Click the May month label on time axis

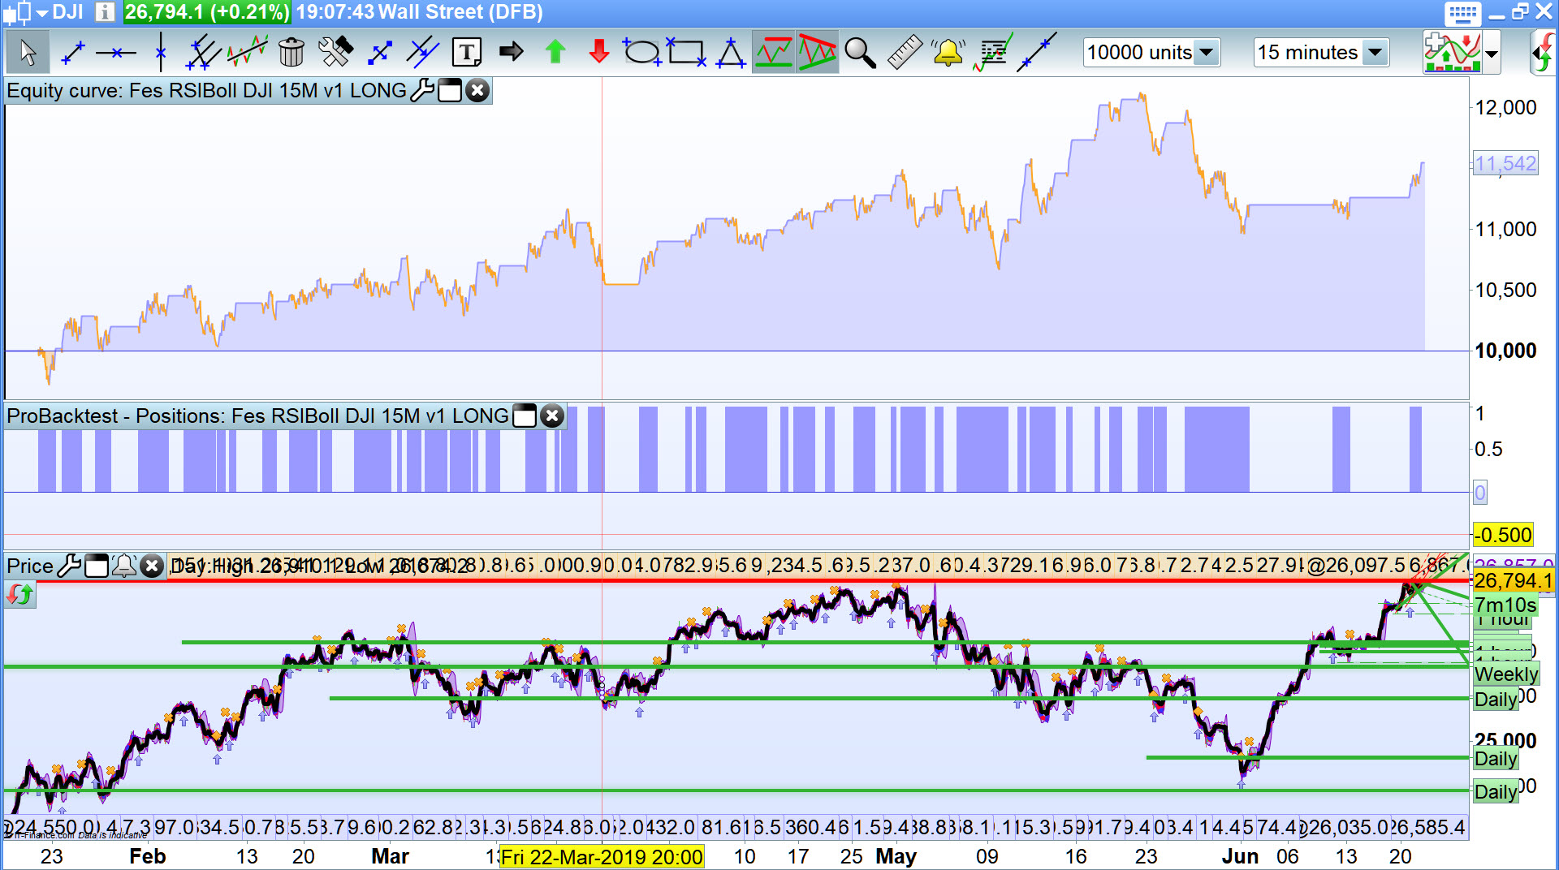[x=896, y=856]
